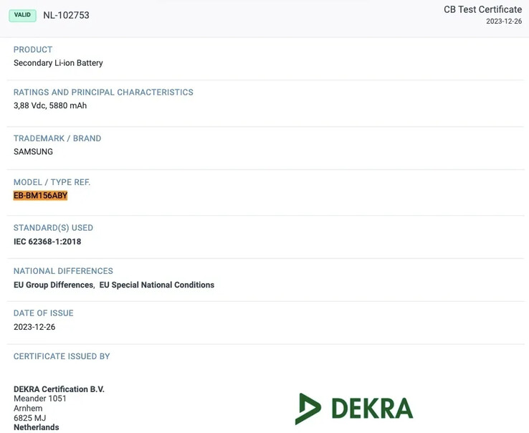
Task: Click the Meander 1051 address line
Action: tap(40, 399)
